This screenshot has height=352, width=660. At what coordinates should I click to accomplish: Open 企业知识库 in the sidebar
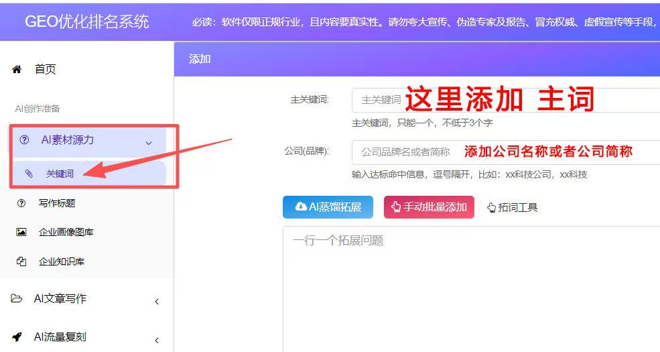pos(62,261)
